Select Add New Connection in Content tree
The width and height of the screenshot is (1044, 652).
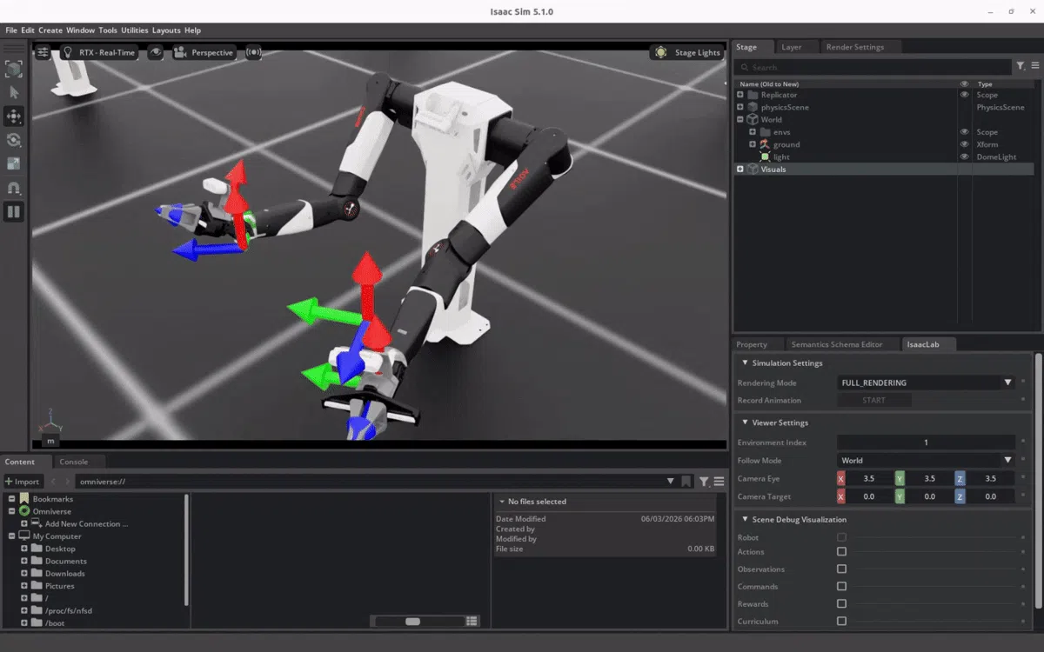click(x=86, y=524)
